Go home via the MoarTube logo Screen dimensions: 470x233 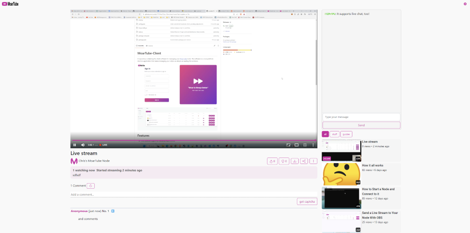(x=10, y=4)
